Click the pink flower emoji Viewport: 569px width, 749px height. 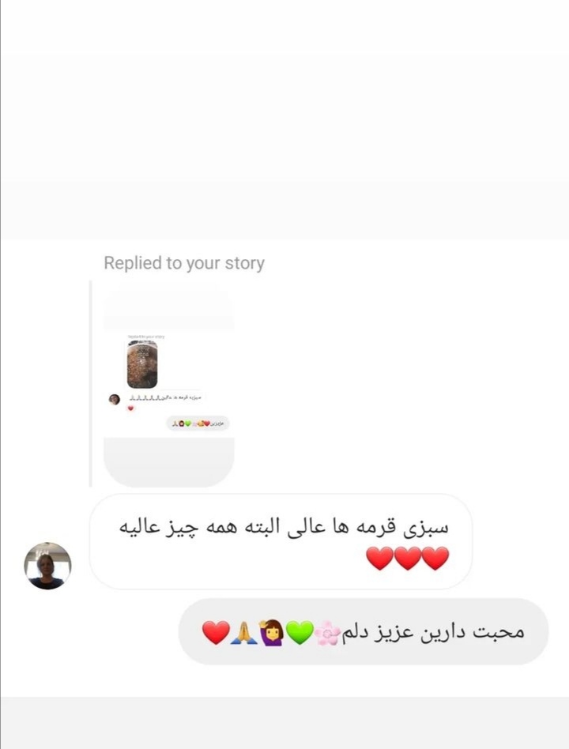[x=327, y=633]
